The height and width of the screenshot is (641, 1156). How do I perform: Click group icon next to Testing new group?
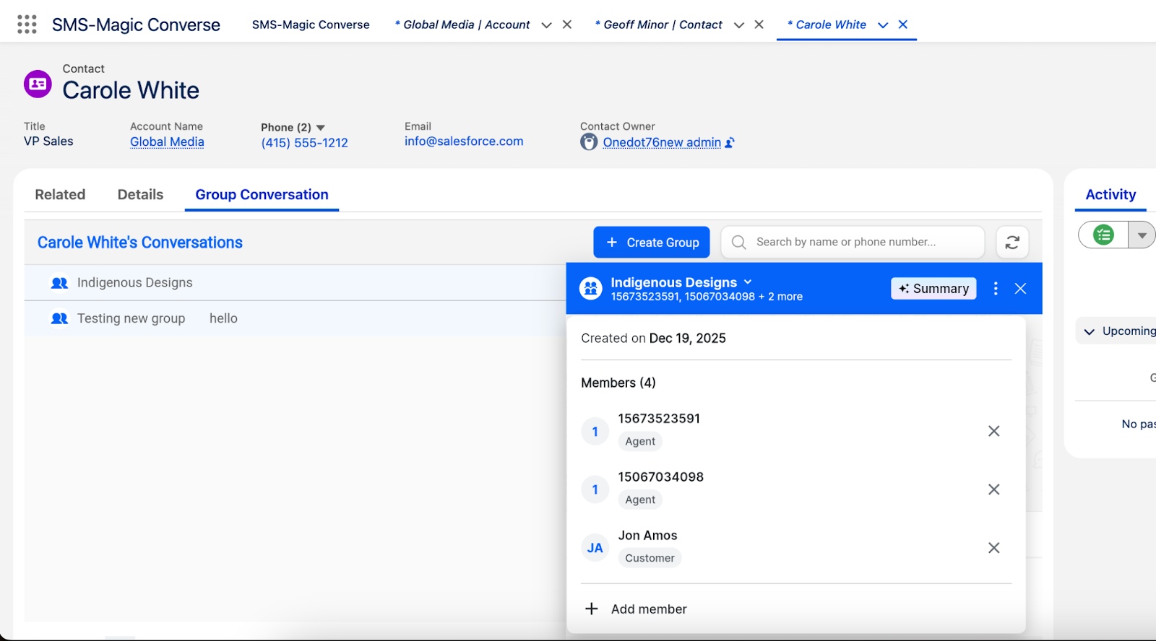point(59,318)
